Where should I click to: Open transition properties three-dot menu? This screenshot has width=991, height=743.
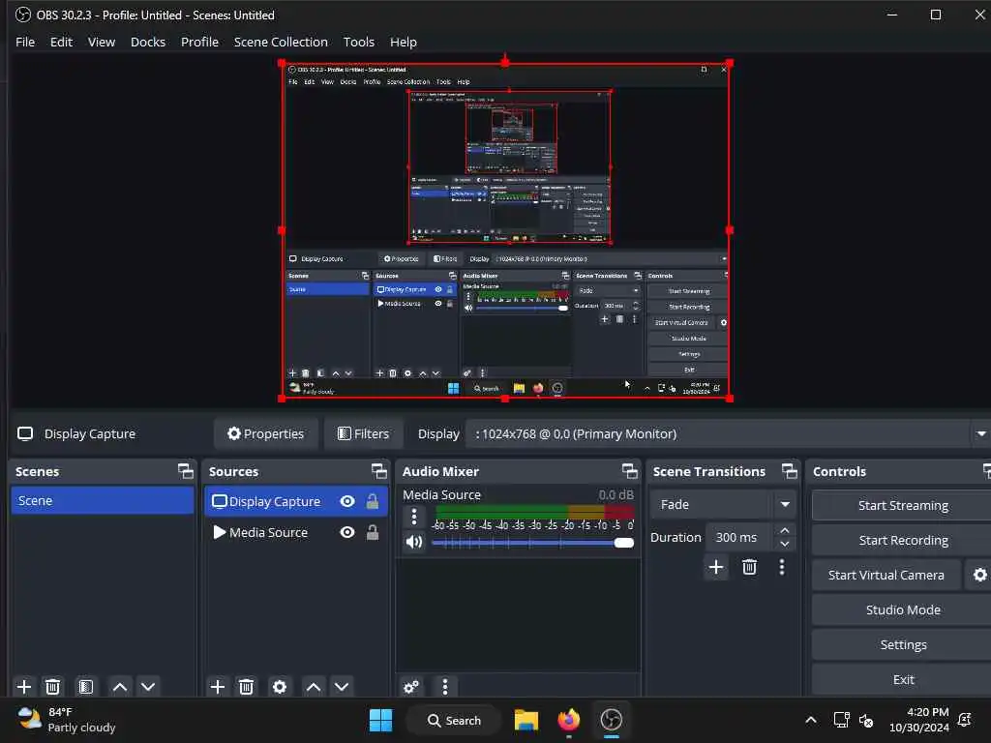click(782, 567)
